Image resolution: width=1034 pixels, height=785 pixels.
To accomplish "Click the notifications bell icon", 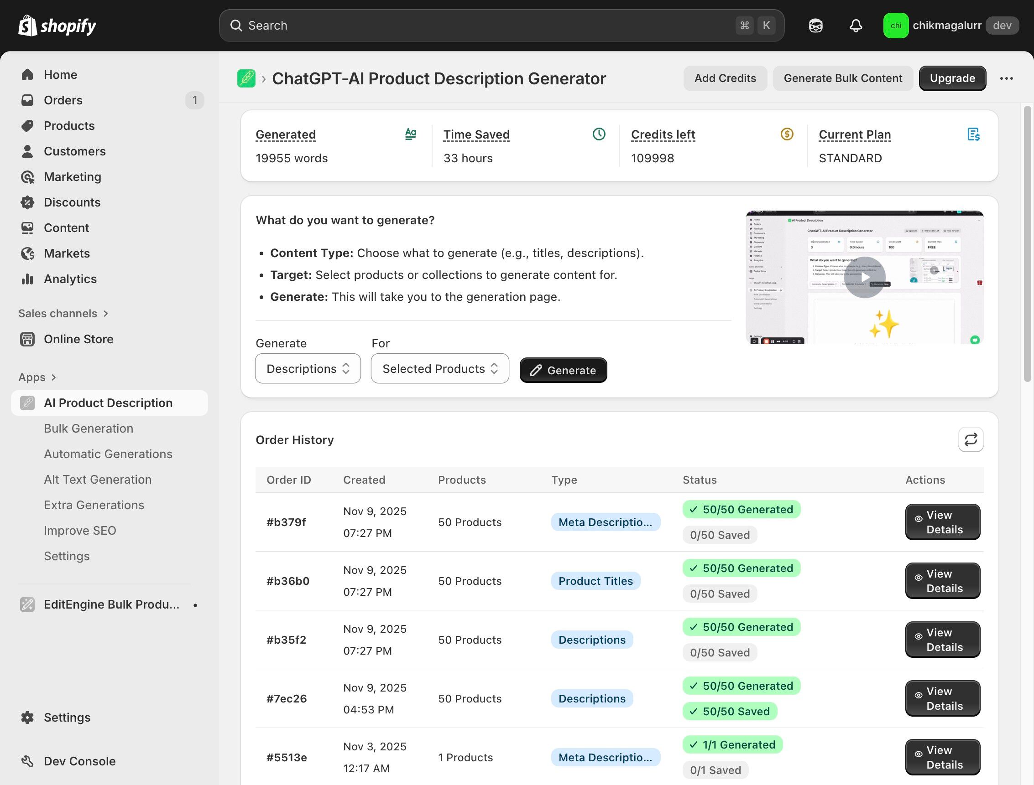I will 855,26.
